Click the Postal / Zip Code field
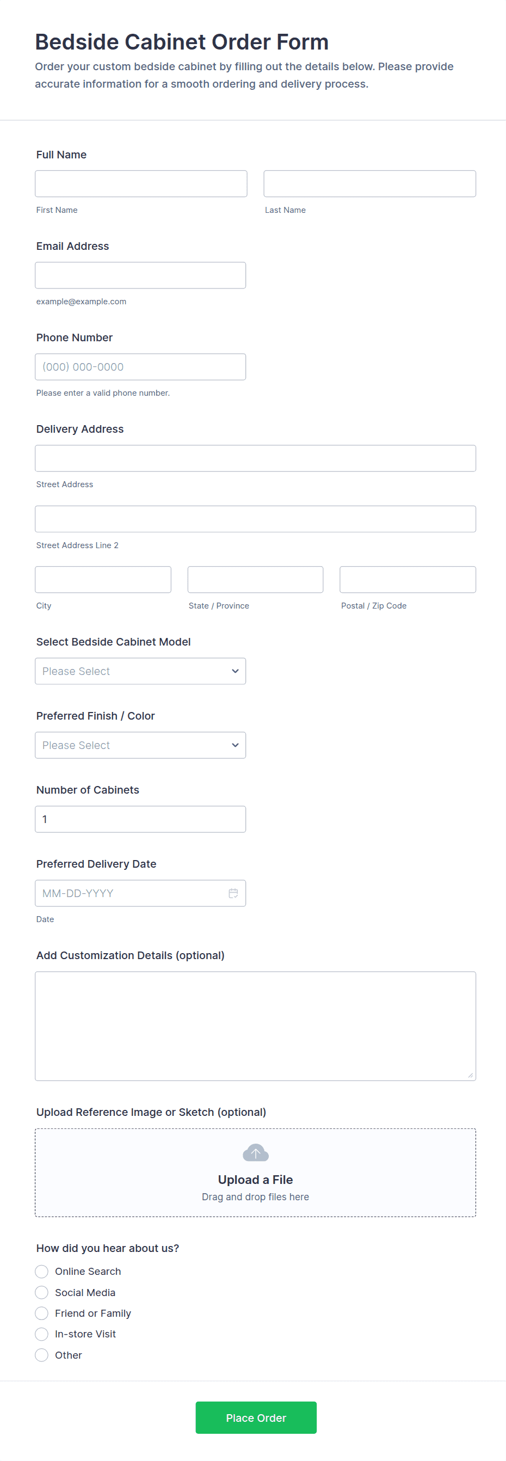 pyautogui.click(x=408, y=580)
